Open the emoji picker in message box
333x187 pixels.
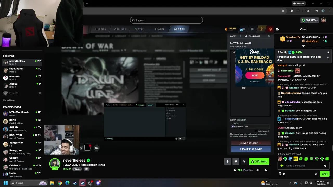click(325, 166)
